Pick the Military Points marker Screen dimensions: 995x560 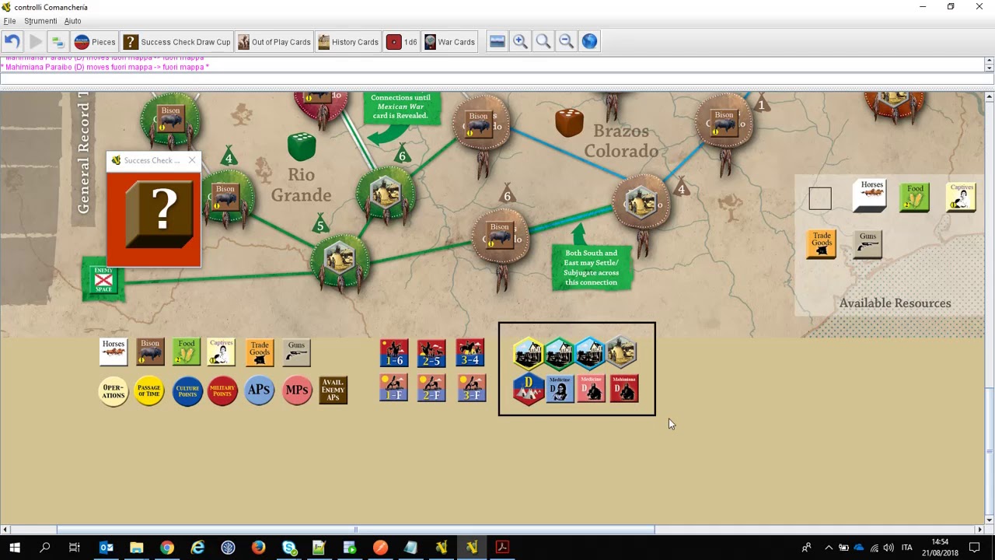click(222, 390)
